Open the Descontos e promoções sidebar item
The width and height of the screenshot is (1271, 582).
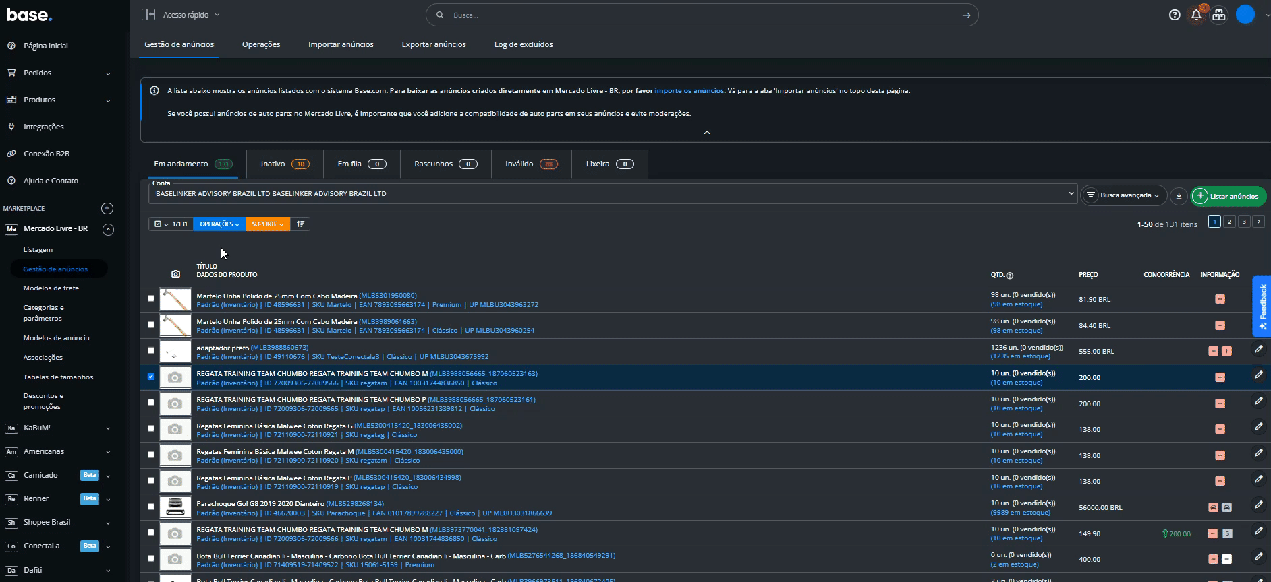coord(43,401)
